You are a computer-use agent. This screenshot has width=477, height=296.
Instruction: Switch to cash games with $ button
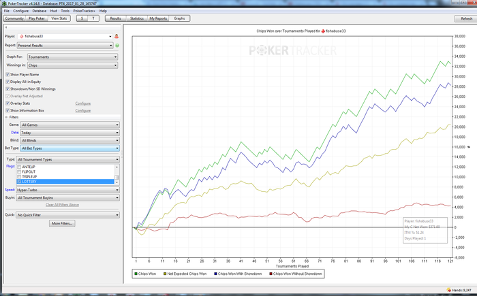81,18
